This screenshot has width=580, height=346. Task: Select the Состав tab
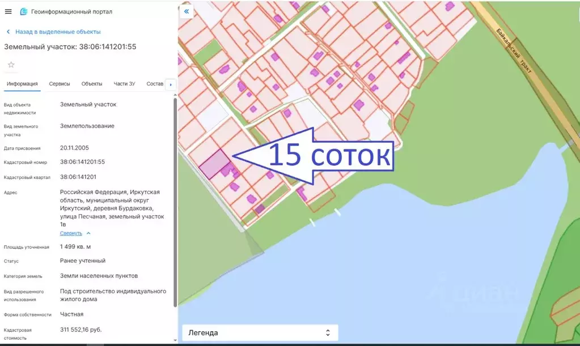pos(155,84)
